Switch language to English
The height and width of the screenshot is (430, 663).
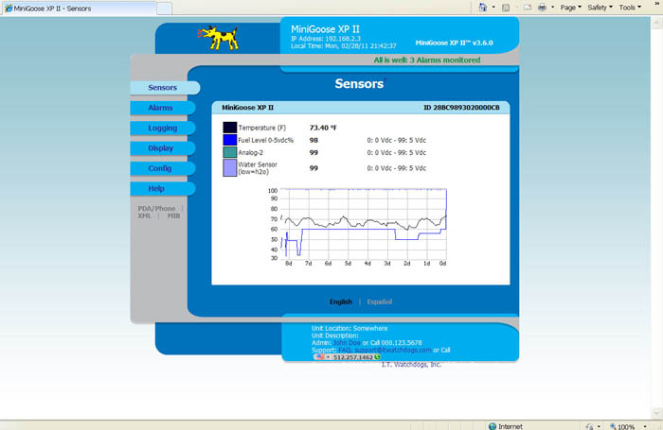point(341,301)
